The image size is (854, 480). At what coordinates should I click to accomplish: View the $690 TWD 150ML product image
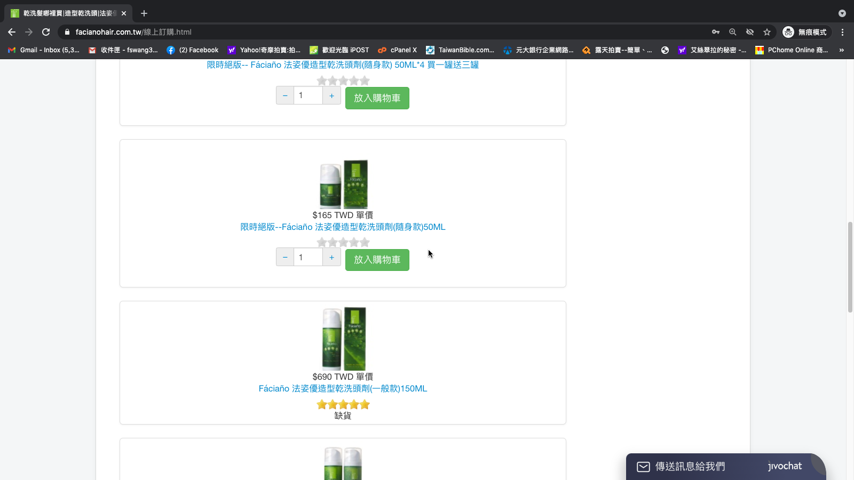[x=343, y=339]
